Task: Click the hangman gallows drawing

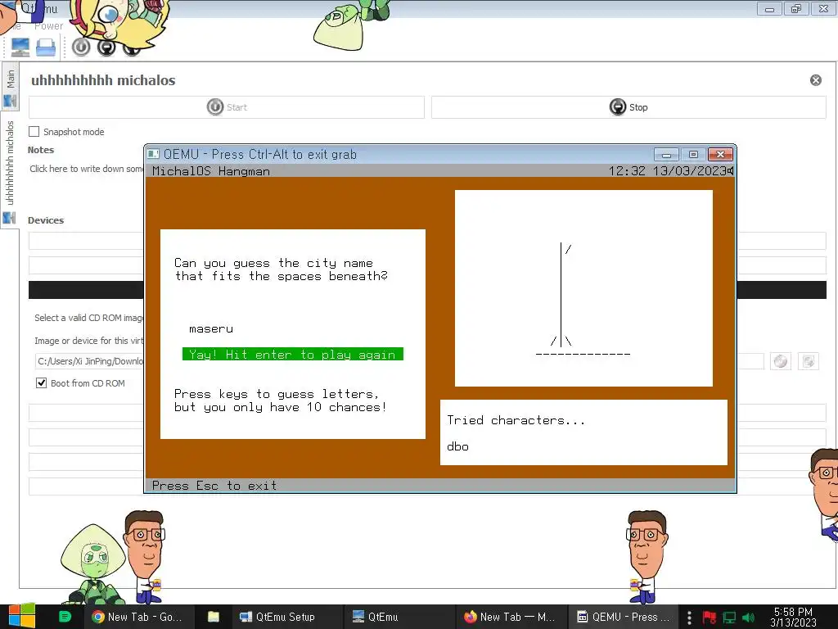Action: [583, 300]
